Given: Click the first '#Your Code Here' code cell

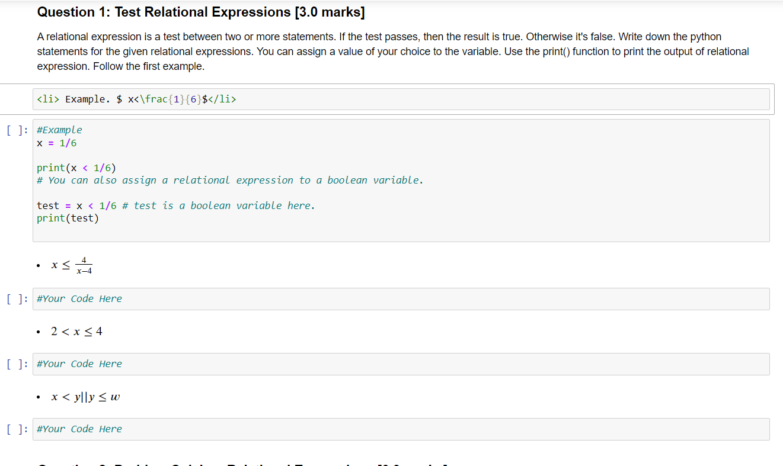Looking at the screenshot, I should 237,298.
